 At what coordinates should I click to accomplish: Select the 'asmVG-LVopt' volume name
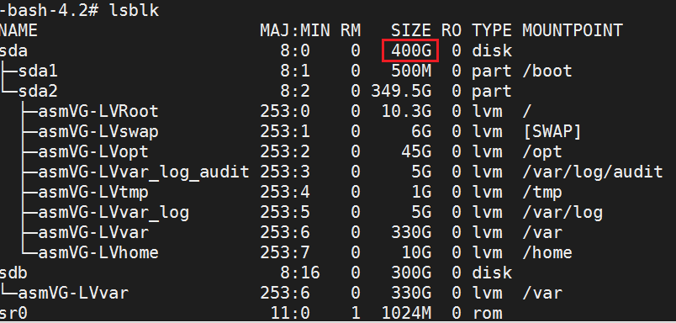point(93,151)
